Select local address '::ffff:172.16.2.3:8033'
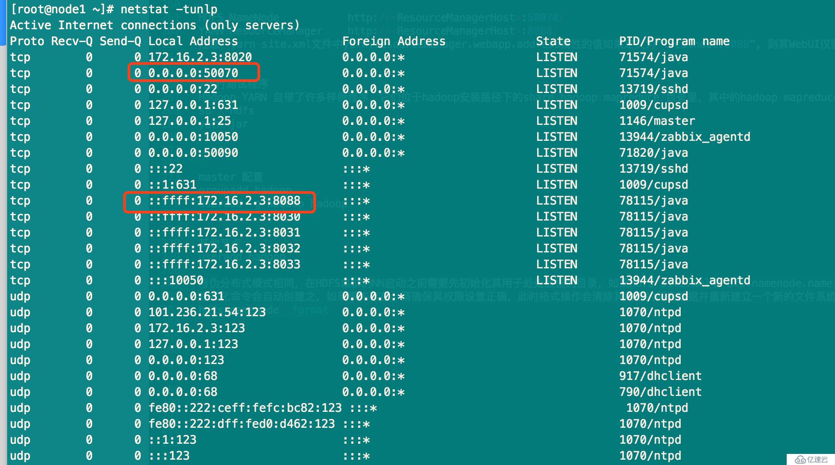Image resolution: width=835 pixels, height=465 pixels. [224, 264]
